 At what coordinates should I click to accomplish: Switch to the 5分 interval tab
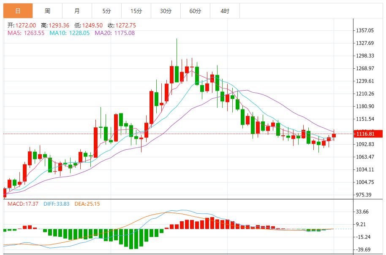pyautogui.click(x=106, y=11)
